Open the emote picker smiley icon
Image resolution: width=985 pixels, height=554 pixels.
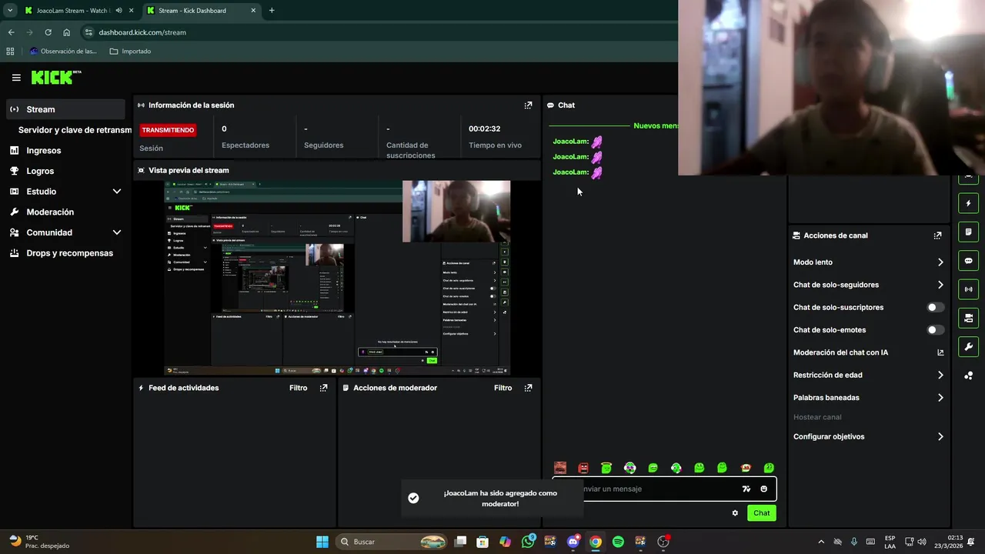tap(764, 489)
